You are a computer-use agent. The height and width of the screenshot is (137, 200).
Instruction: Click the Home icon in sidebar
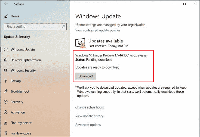click(x=5, y=16)
